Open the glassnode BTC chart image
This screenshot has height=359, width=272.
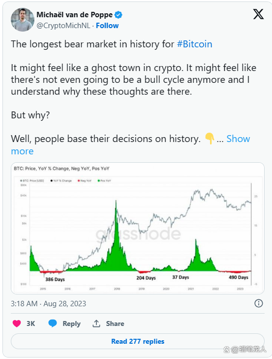pos(138,228)
